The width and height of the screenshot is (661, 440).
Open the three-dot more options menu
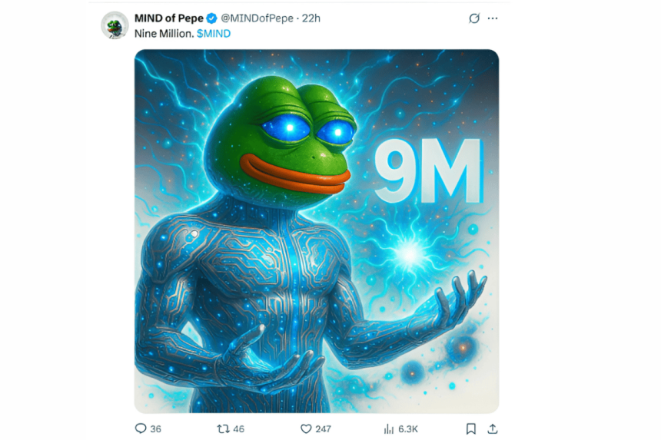pyautogui.click(x=493, y=18)
